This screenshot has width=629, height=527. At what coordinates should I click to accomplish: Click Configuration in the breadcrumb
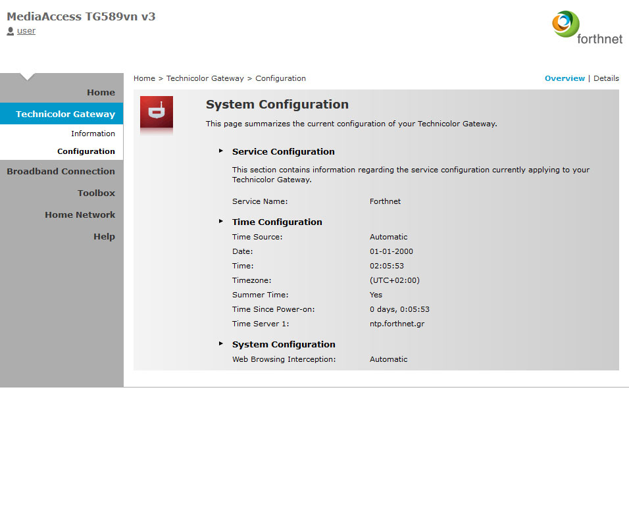pos(280,78)
